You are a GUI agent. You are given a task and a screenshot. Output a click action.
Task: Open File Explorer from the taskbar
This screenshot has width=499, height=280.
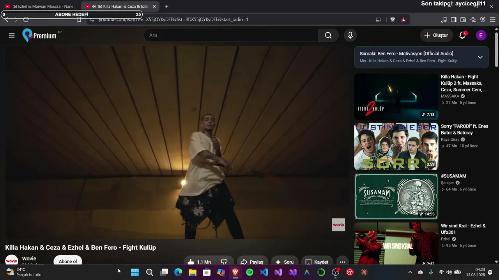click(x=192, y=272)
